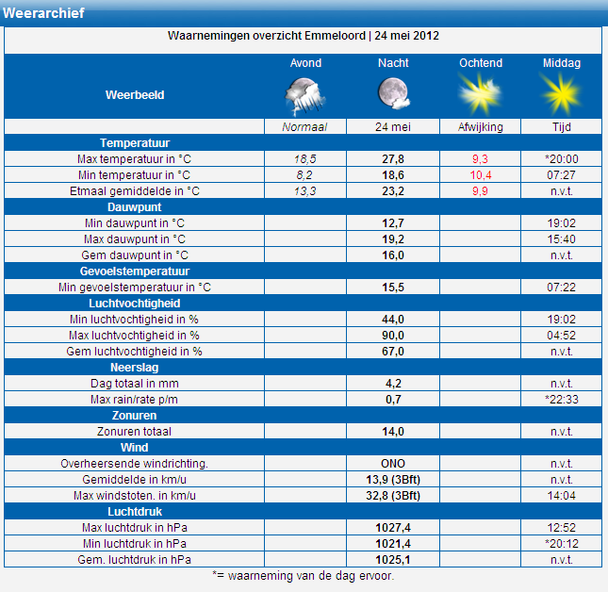Click the Weerbeeld row label
The image size is (608, 592).
coord(135,95)
